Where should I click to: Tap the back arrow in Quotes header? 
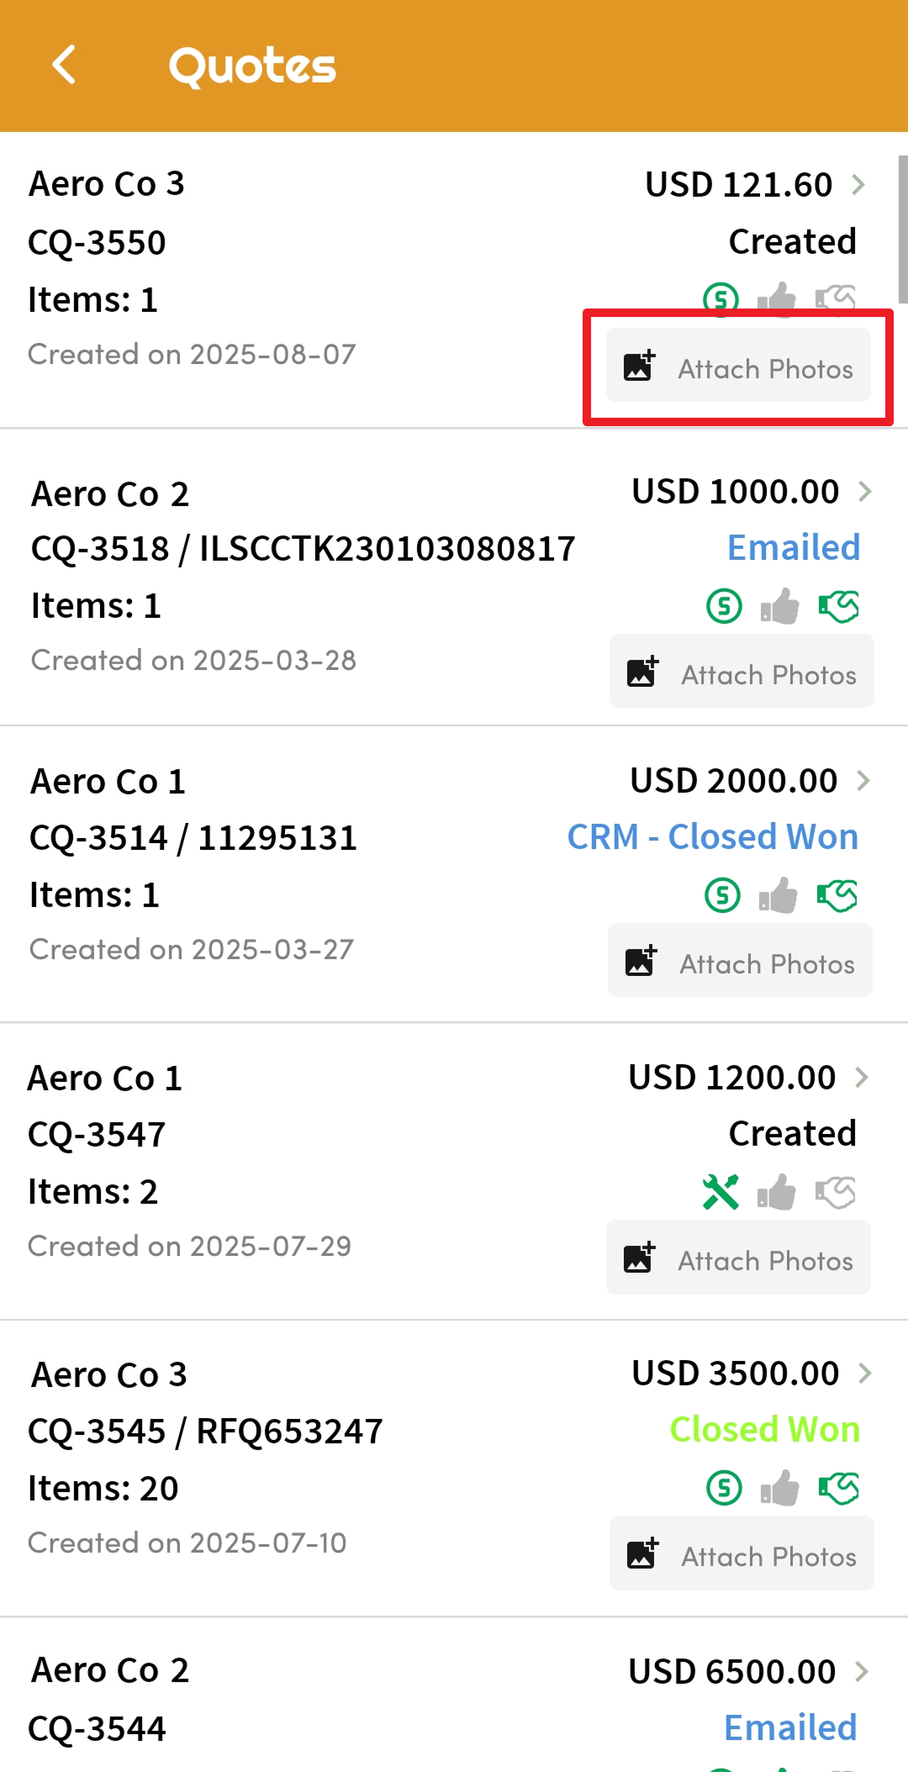coord(64,65)
